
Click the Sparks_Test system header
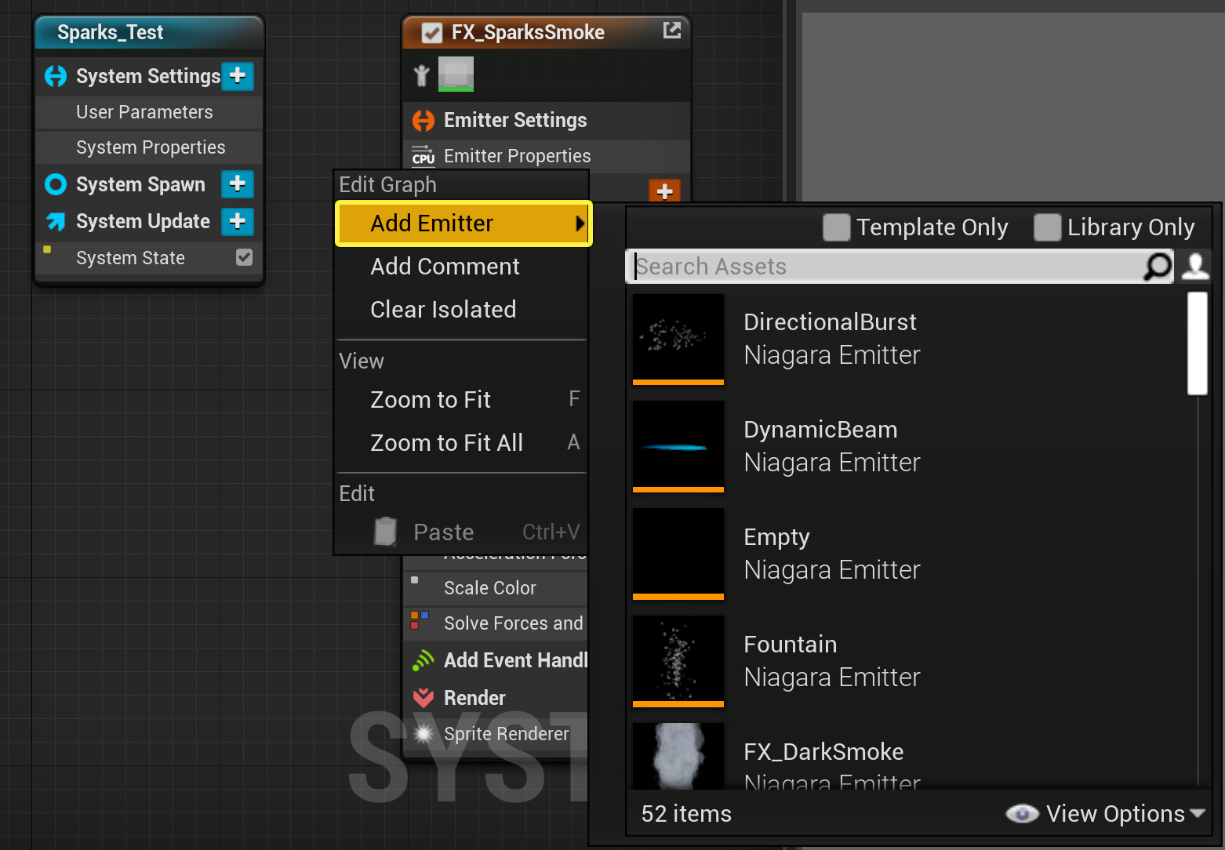[149, 33]
